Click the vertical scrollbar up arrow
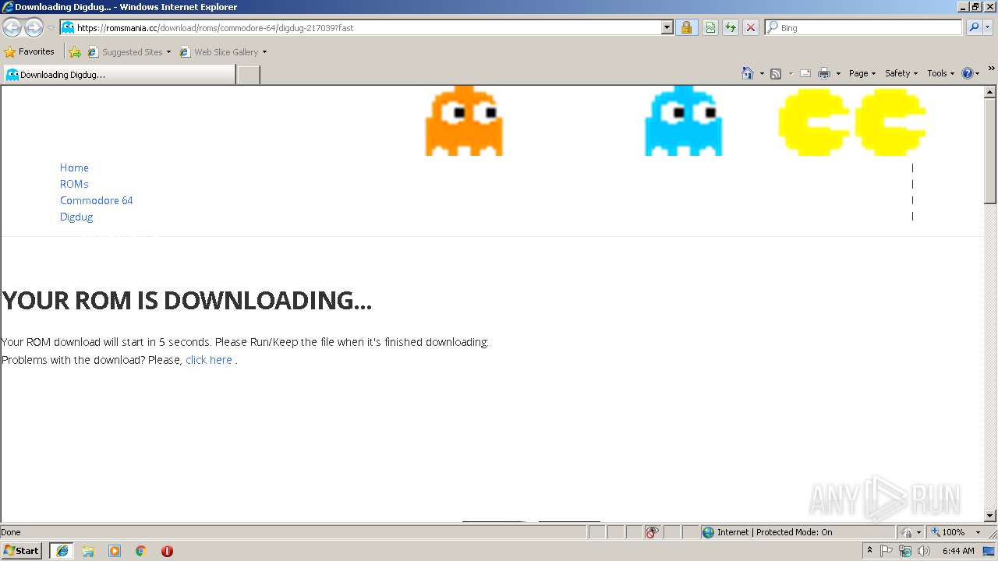The height and width of the screenshot is (561, 998). click(x=990, y=92)
